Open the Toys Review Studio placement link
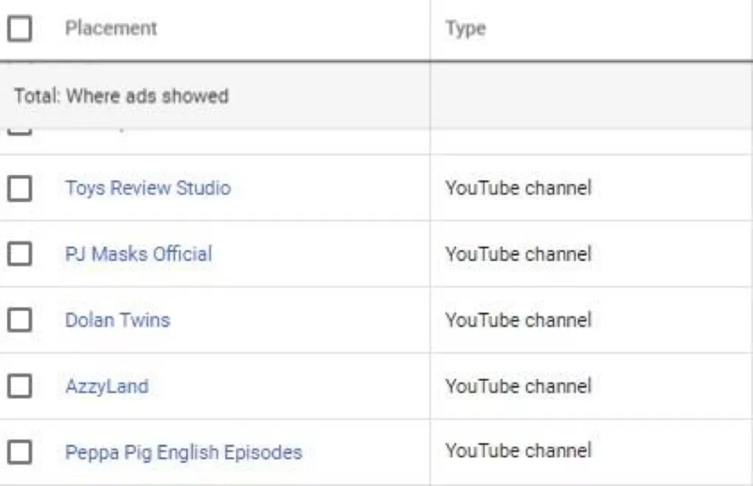Screen dimensions: 753x486 tap(148, 187)
